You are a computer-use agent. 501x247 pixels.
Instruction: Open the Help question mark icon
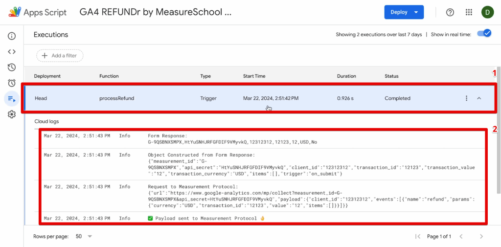click(450, 12)
